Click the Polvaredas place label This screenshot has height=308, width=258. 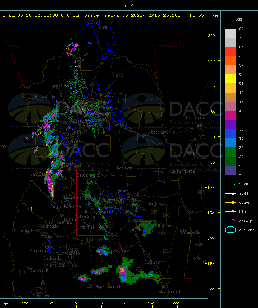46,97
